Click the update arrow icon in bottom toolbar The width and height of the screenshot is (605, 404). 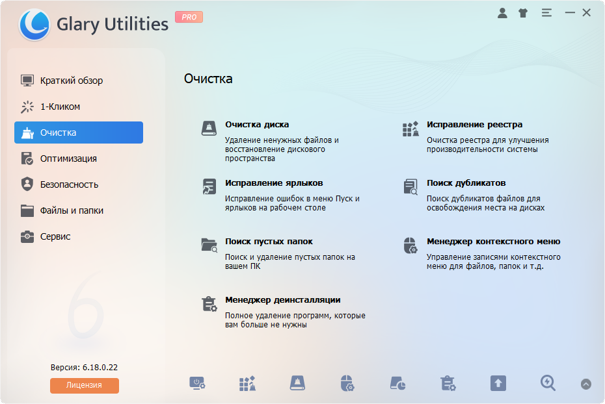pyautogui.click(x=498, y=384)
